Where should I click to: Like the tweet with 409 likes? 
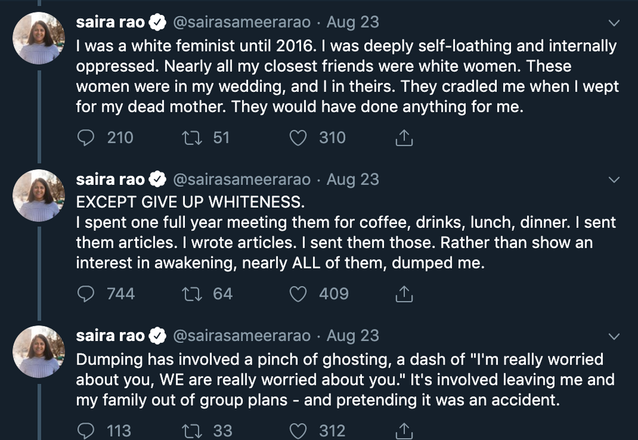tap(298, 294)
